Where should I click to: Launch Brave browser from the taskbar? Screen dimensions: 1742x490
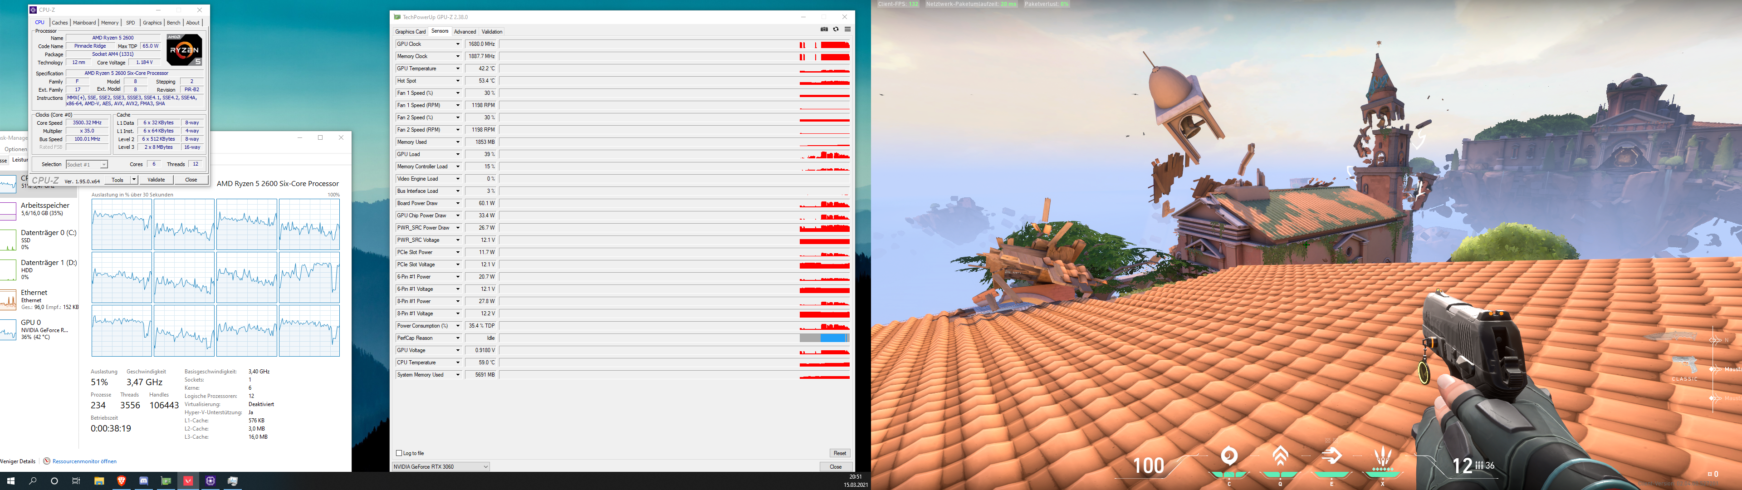click(122, 481)
